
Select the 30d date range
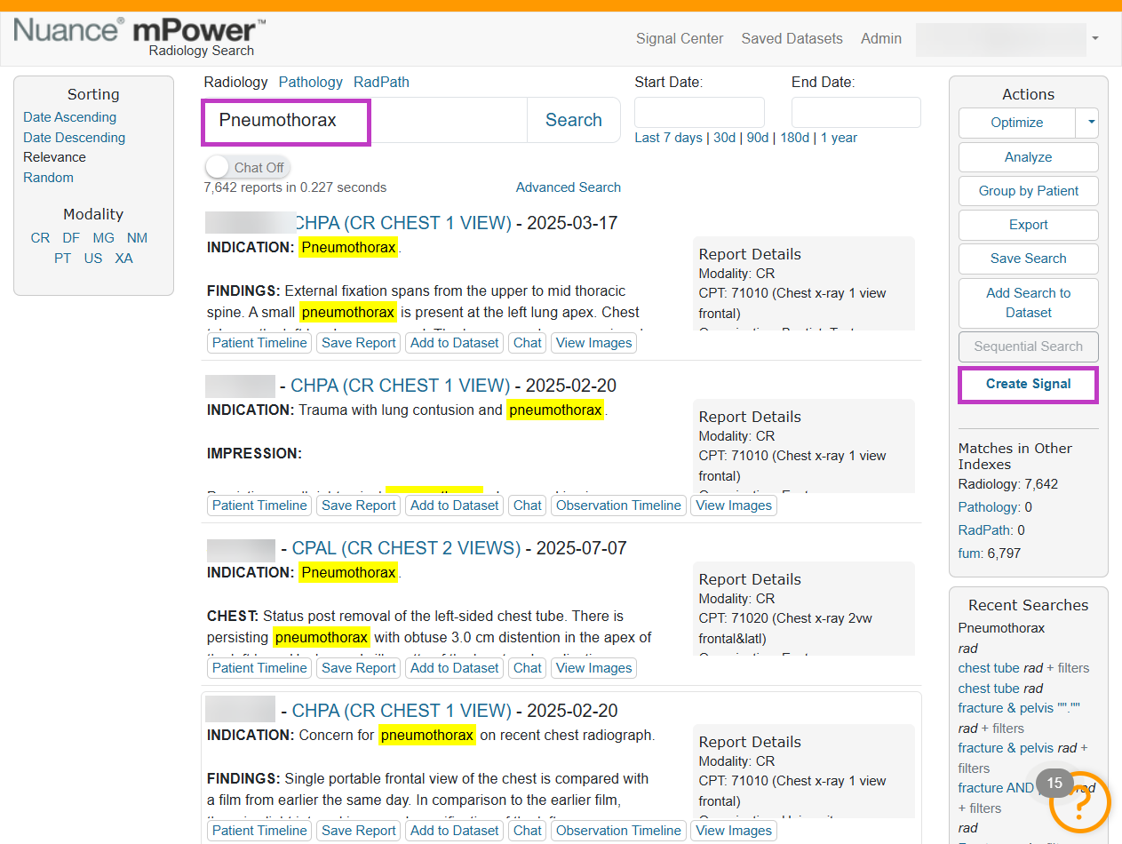pyautogui.click(x=724, y=138)
